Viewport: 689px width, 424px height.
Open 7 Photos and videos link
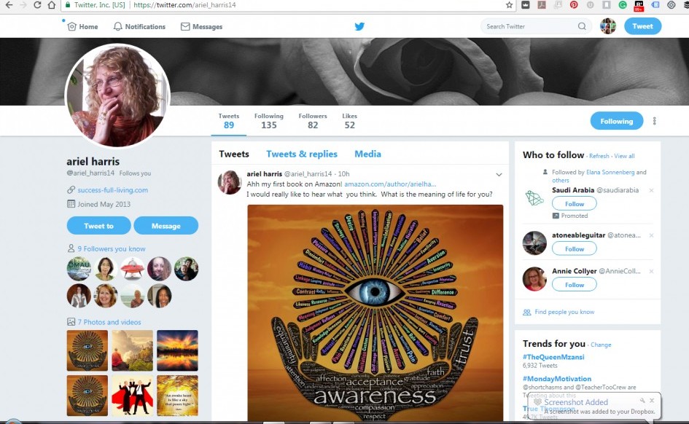(x=109, y=322)
